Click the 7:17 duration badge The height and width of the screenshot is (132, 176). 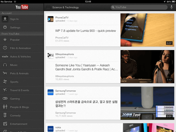pyautogui.click(x=169, y=80)
